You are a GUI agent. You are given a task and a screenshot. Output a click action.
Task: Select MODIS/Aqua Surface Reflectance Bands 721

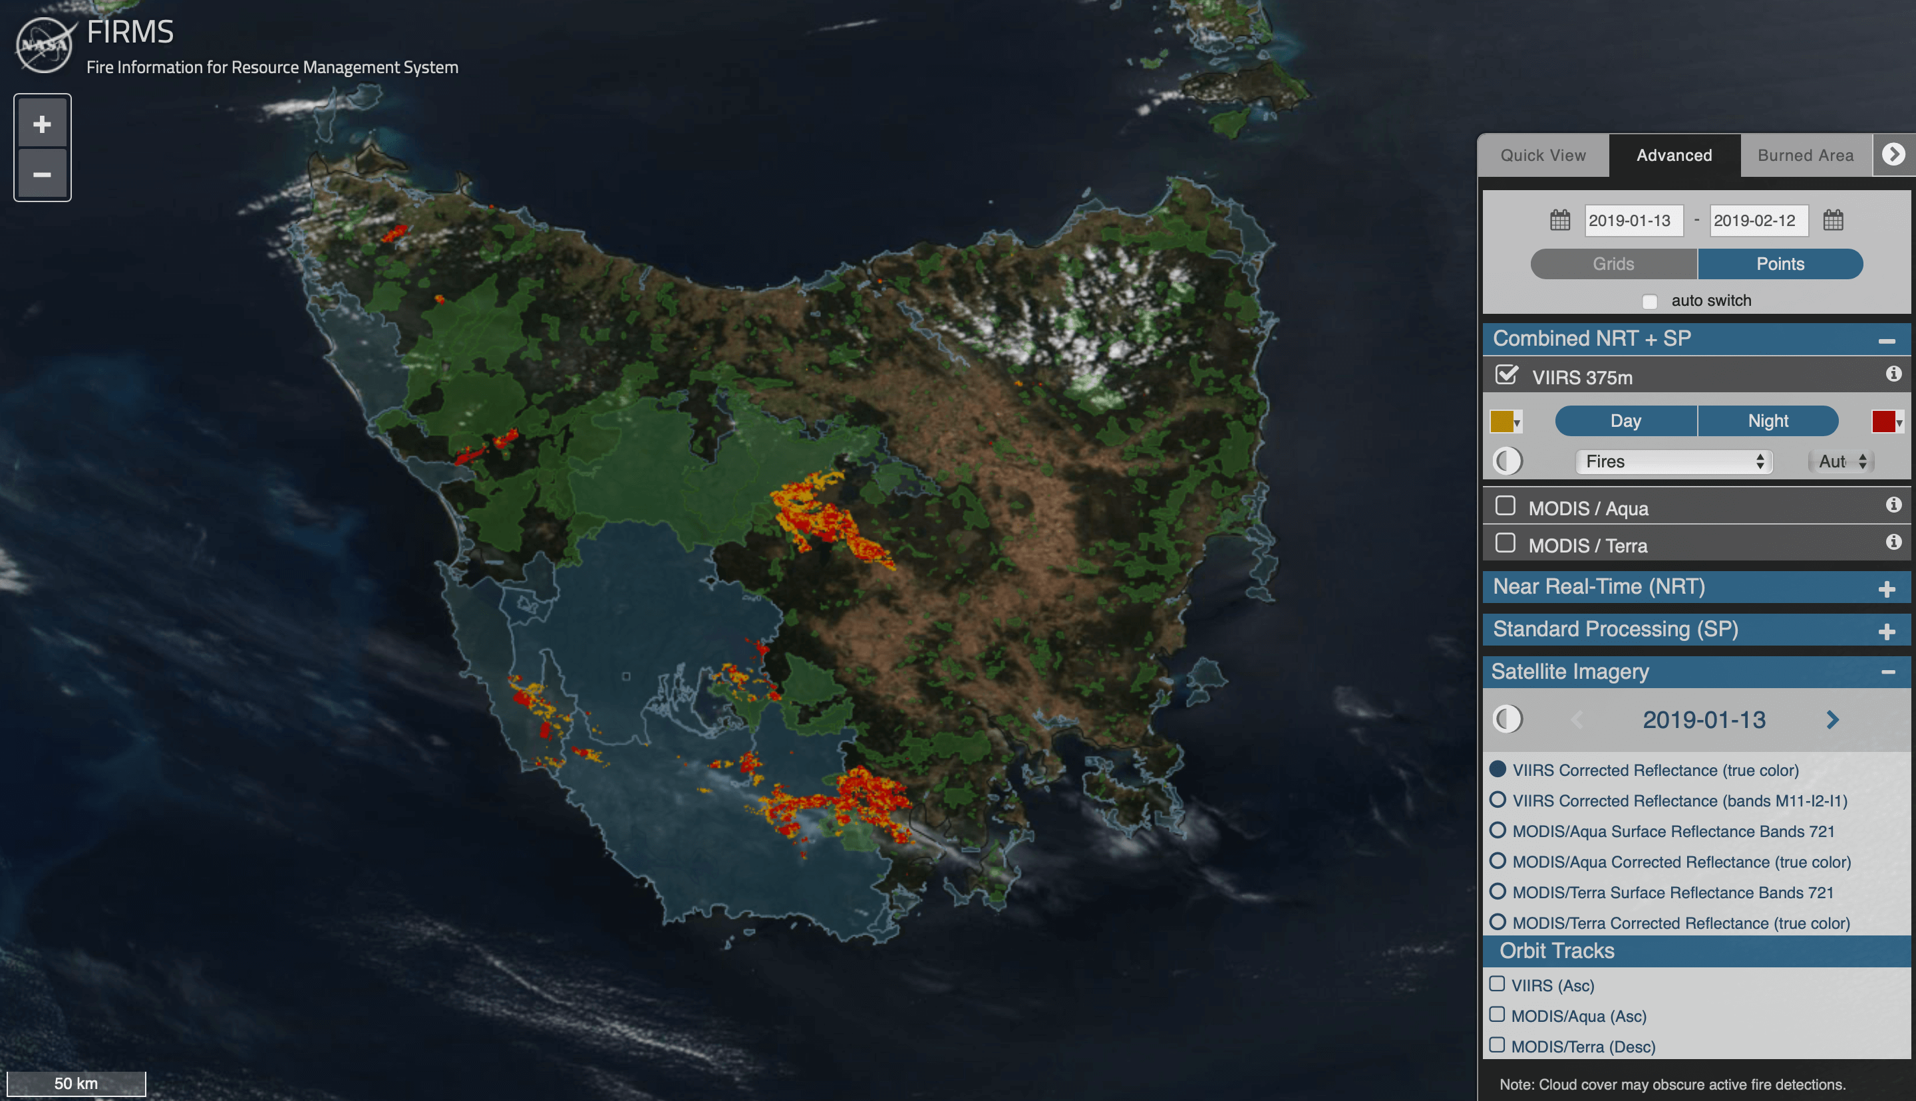pos(1497,830)
